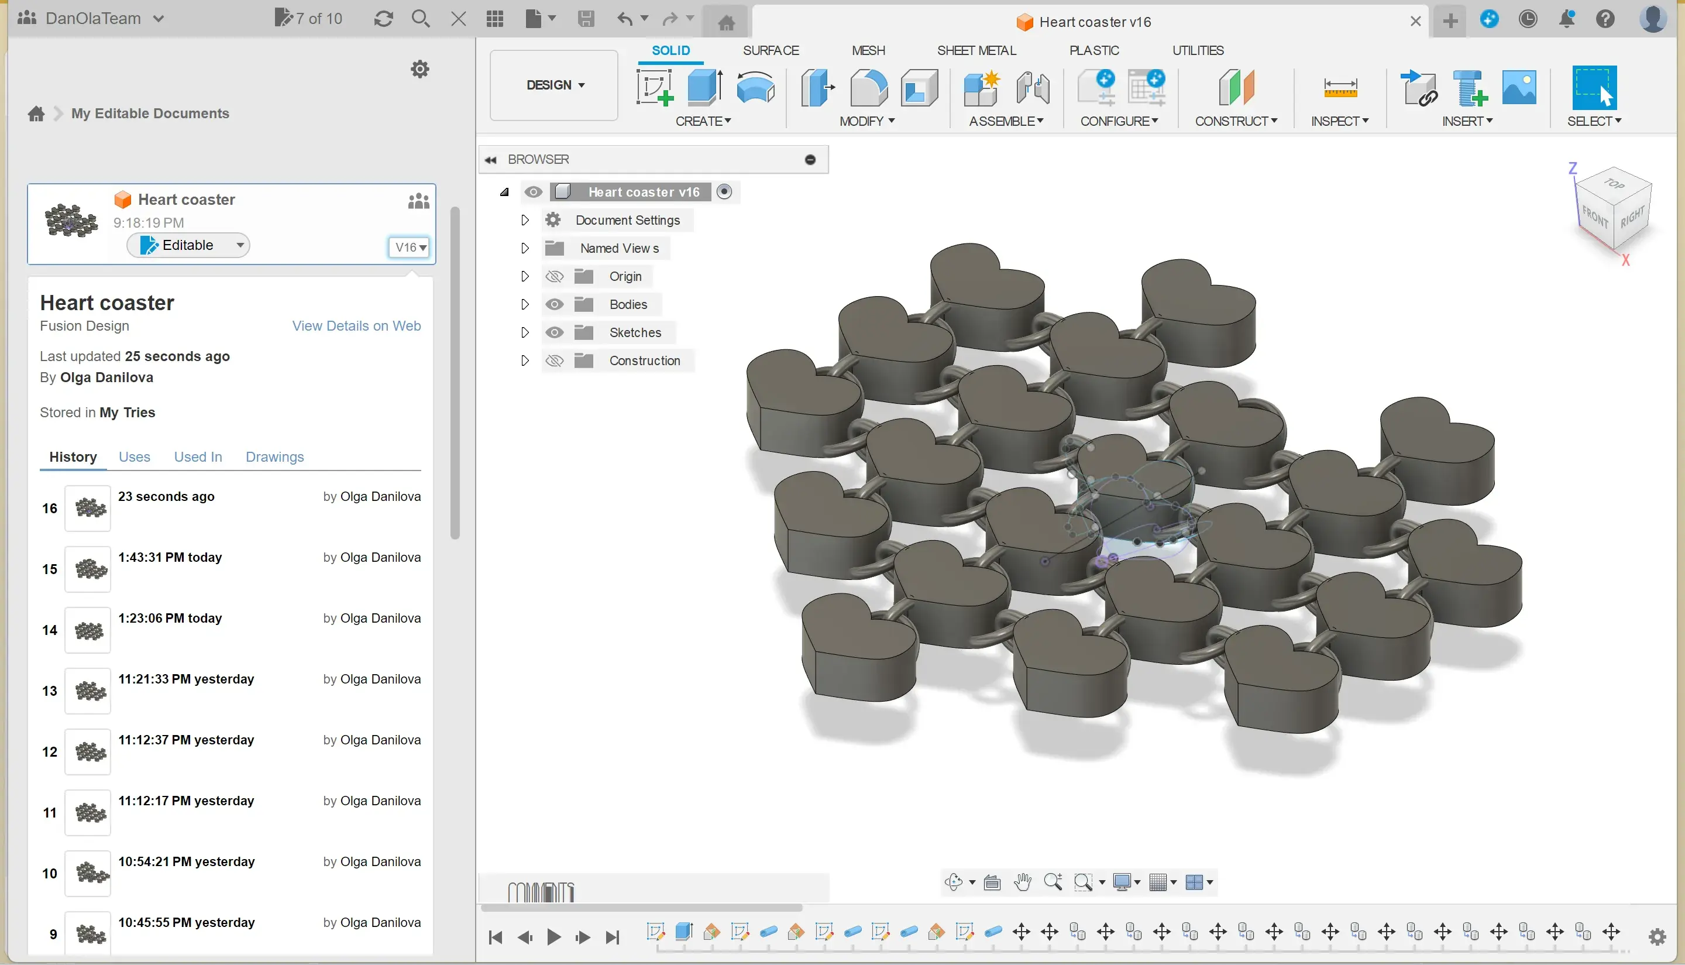Click the Measure icon under Inspect
1685x965 pixels.
[1340, 87]
